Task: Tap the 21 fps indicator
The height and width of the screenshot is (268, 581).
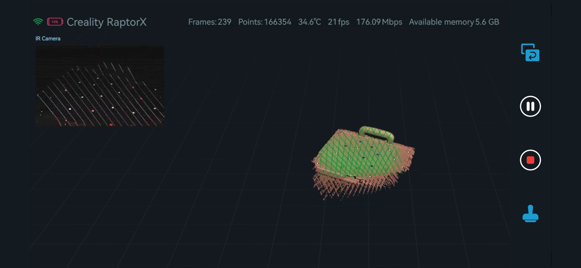Action: pos(339,22)
